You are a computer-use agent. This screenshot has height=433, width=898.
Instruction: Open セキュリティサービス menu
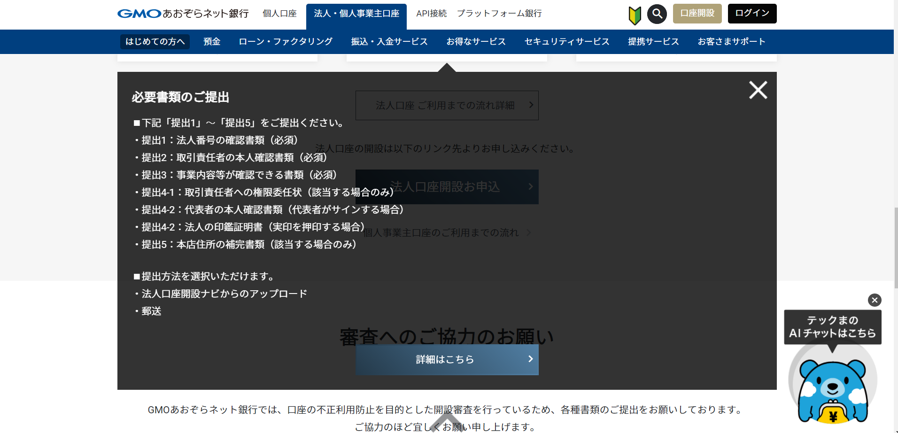[x=567, y=42]
